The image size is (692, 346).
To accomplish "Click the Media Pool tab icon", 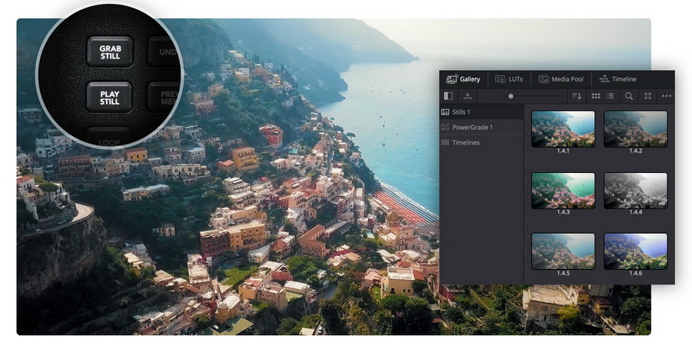I will 544,79.
